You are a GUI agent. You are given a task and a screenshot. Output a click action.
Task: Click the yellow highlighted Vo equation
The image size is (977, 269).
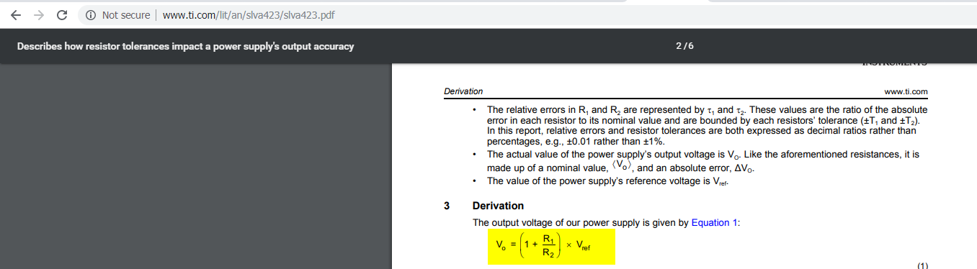tap(551, 247)
